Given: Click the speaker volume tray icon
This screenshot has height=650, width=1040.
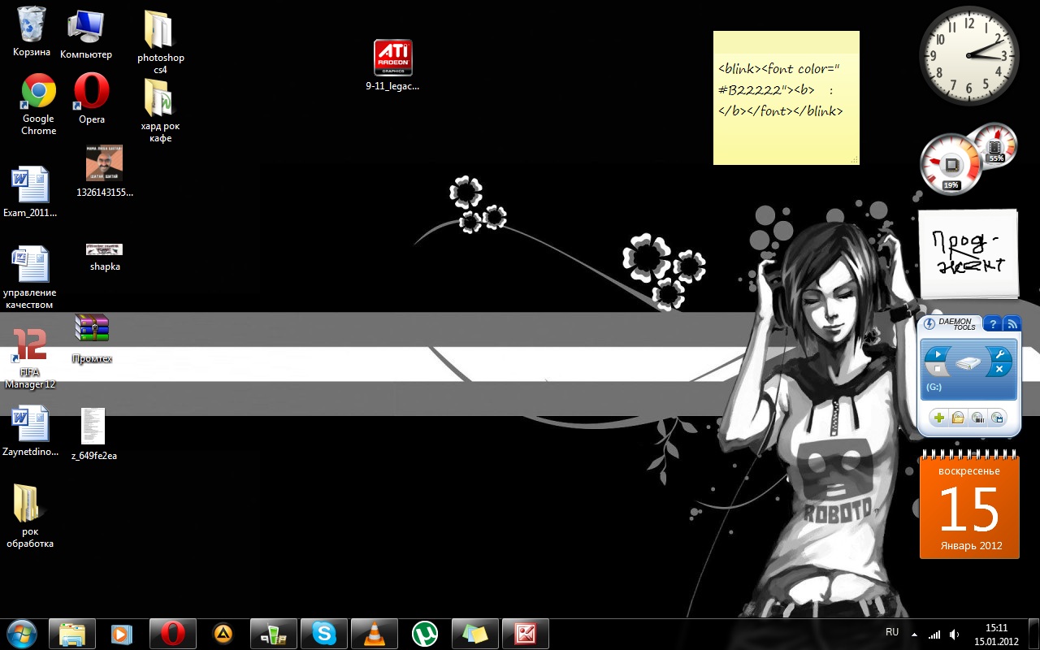Looking at the screenshot, I should (954, 634).
